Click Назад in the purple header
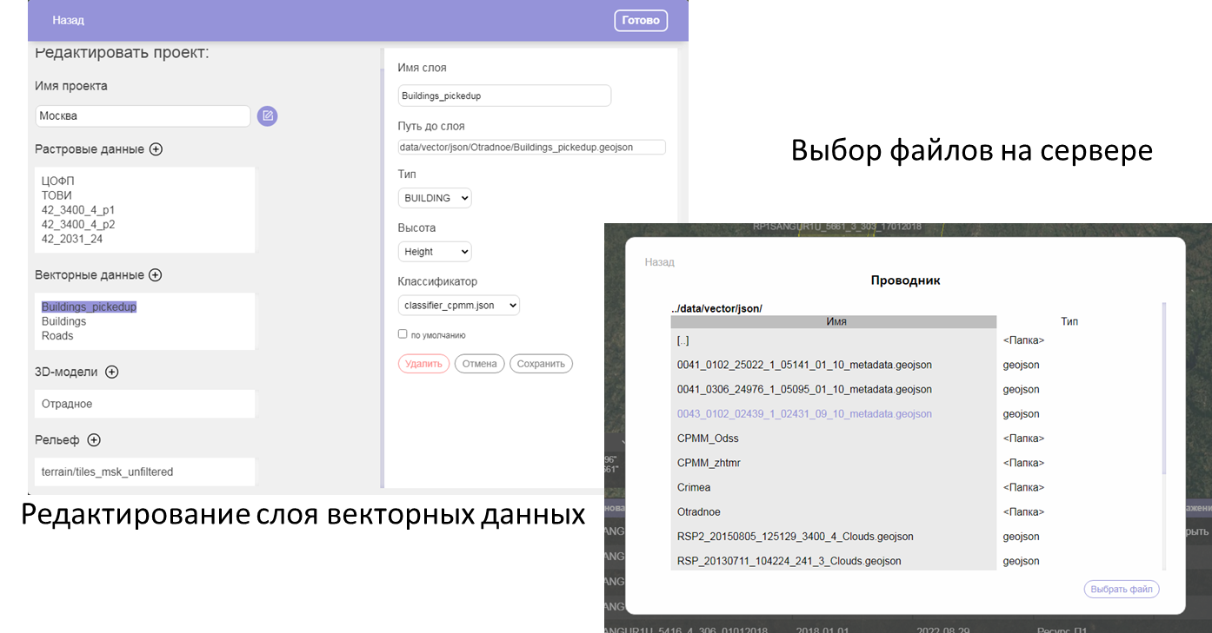Viewport: 1212px width, 633px height. pos(68,20)
